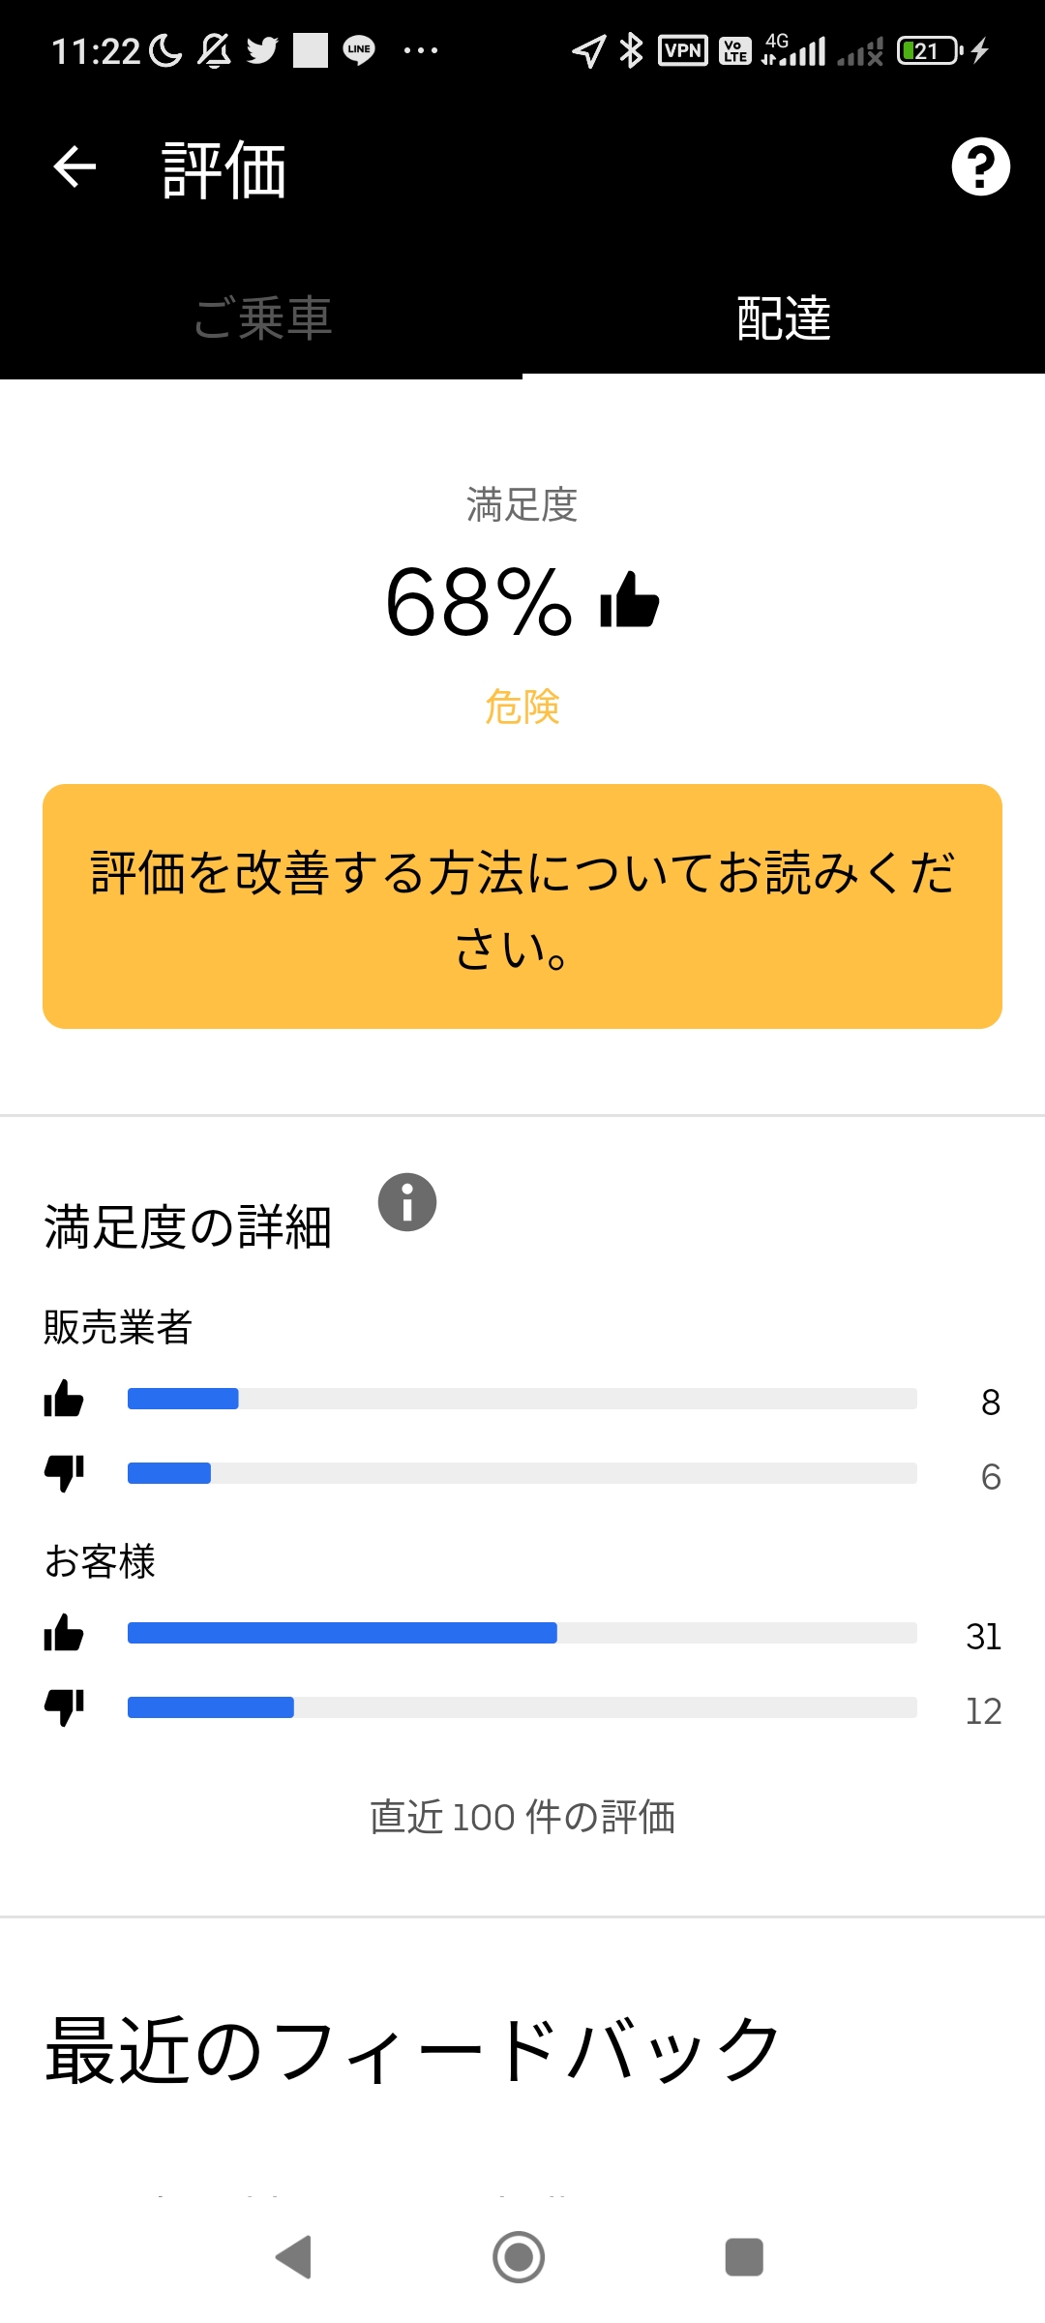This screenshot has width=1045, height=2323.
Task: Tap the 最近のフィードバック heading
Action: click(414, 2050)
